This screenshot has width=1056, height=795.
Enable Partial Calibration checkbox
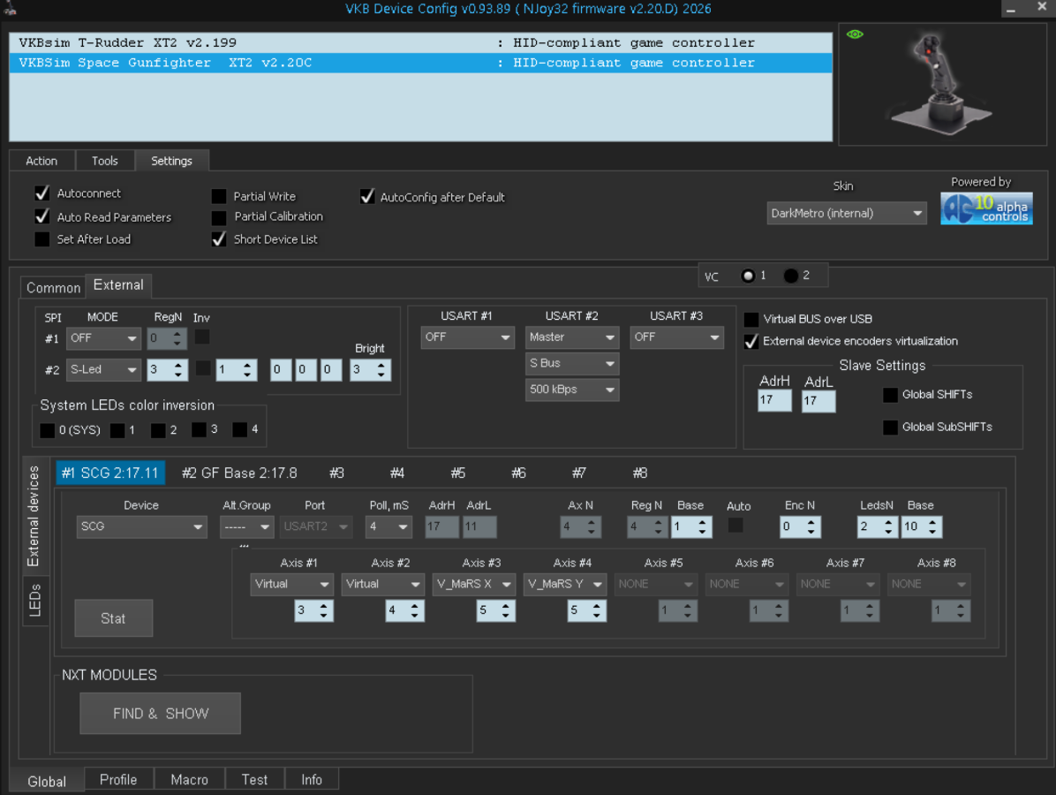tap(219, 217)
